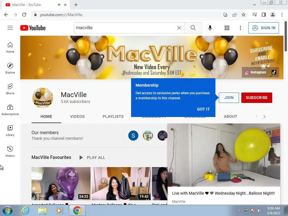Click the search magnifier button
Image resolution: width=288 pixels, height=216 pixels.
click(x=193, y=28)
